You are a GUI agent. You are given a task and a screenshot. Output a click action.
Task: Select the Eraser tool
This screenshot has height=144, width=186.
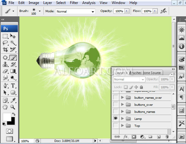5,71
